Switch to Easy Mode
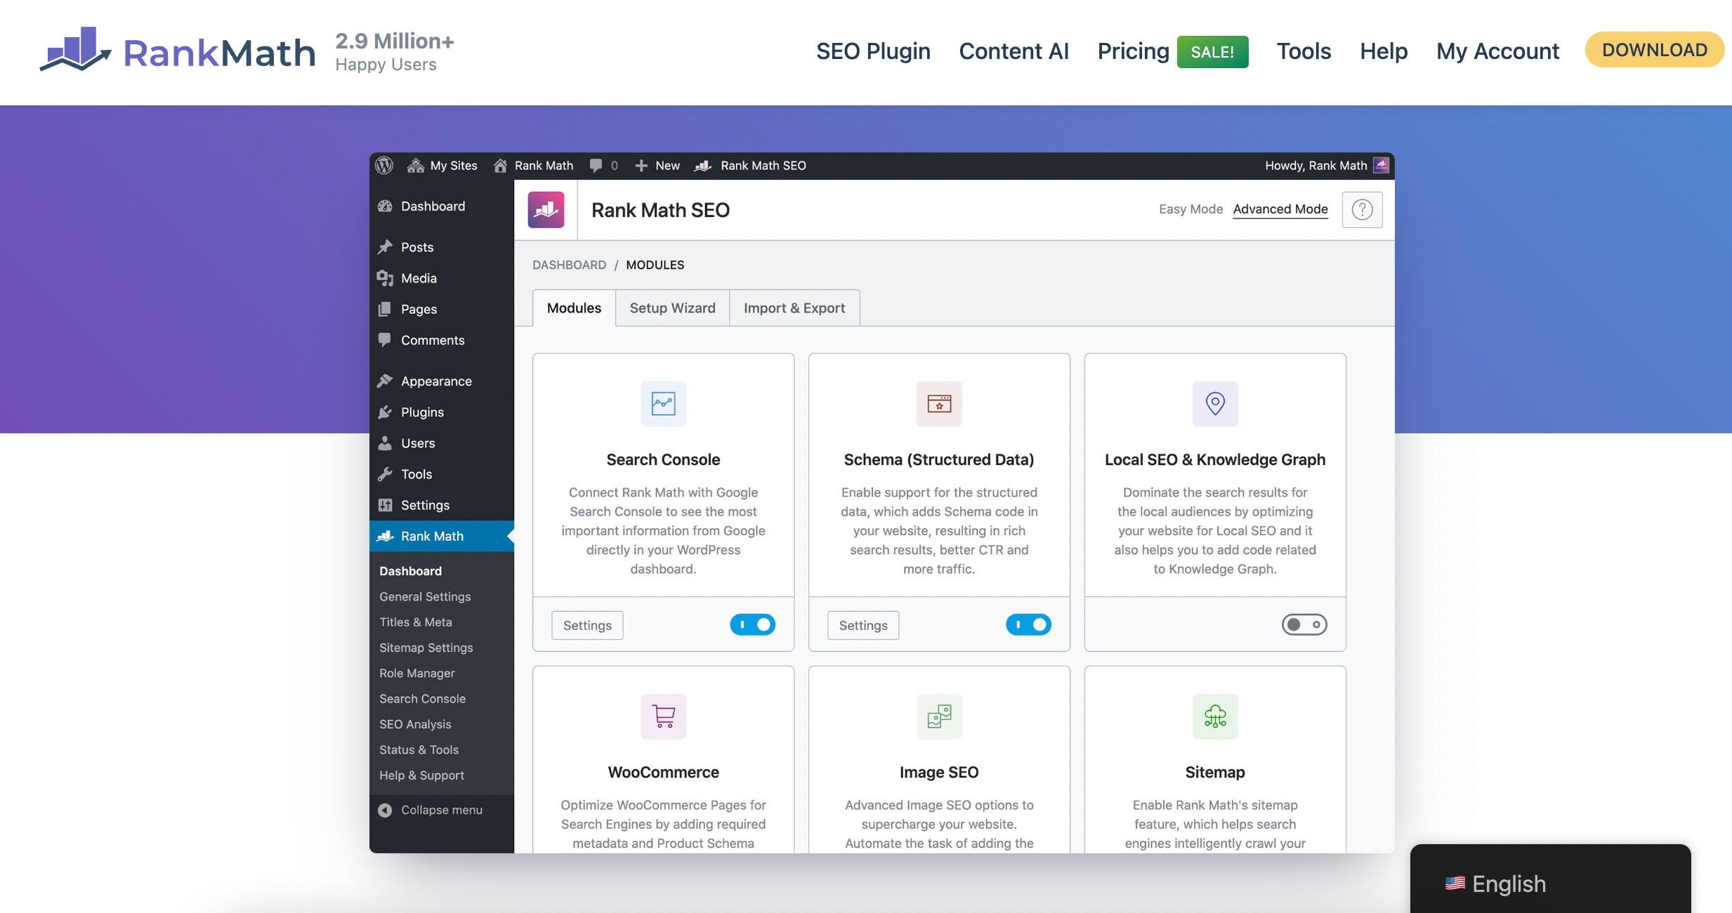The width and height of the screenshot is (1732, 913). click(1190, 209)
